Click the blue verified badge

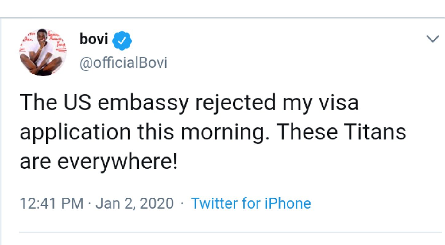[x=122, y=40]
